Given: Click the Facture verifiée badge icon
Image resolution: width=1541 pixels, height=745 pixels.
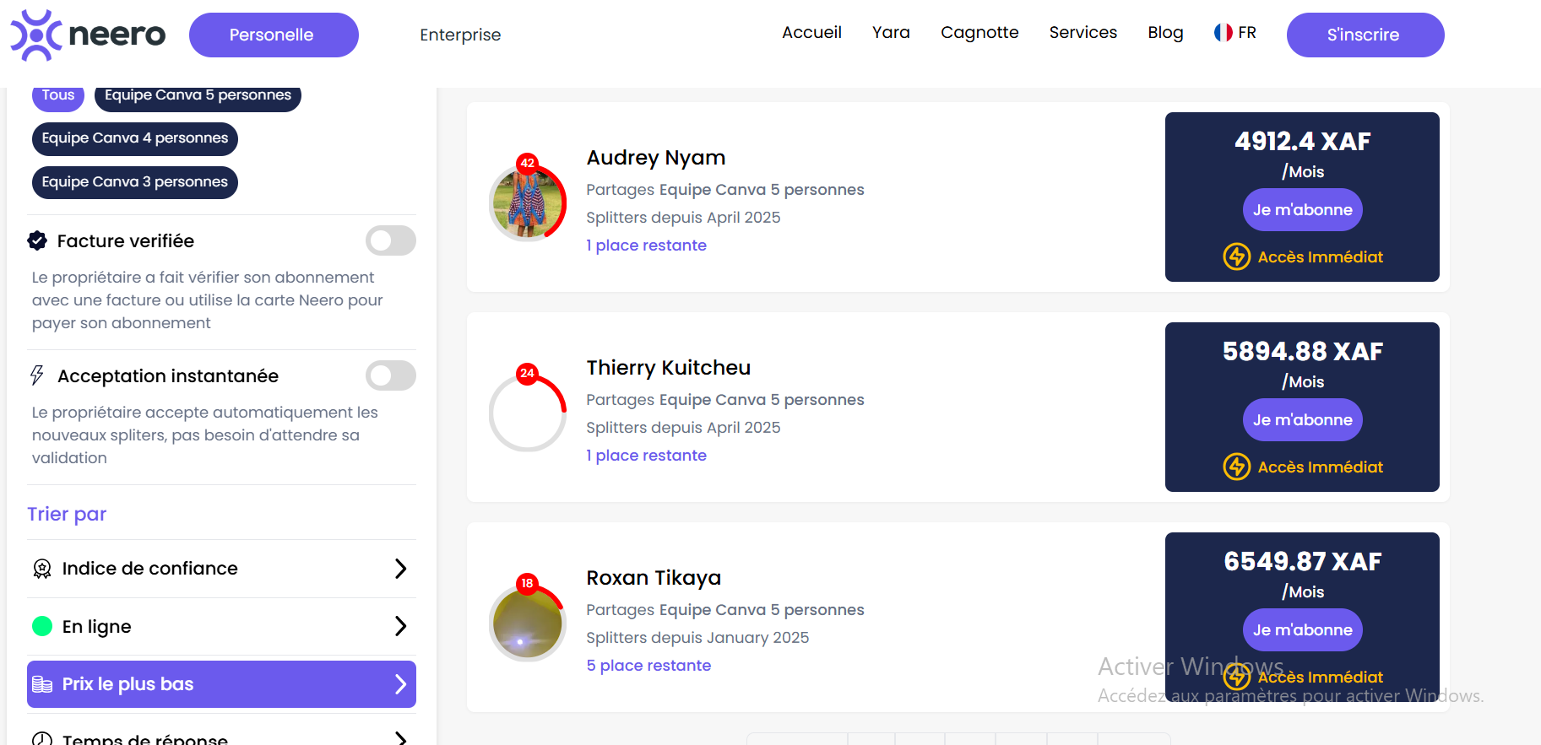Looking at the screenshot, I should pyautogui.click(x=37, y=241).
